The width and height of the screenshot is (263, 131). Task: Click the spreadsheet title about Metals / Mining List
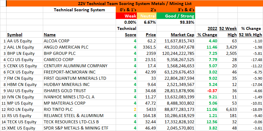(135, 4)
